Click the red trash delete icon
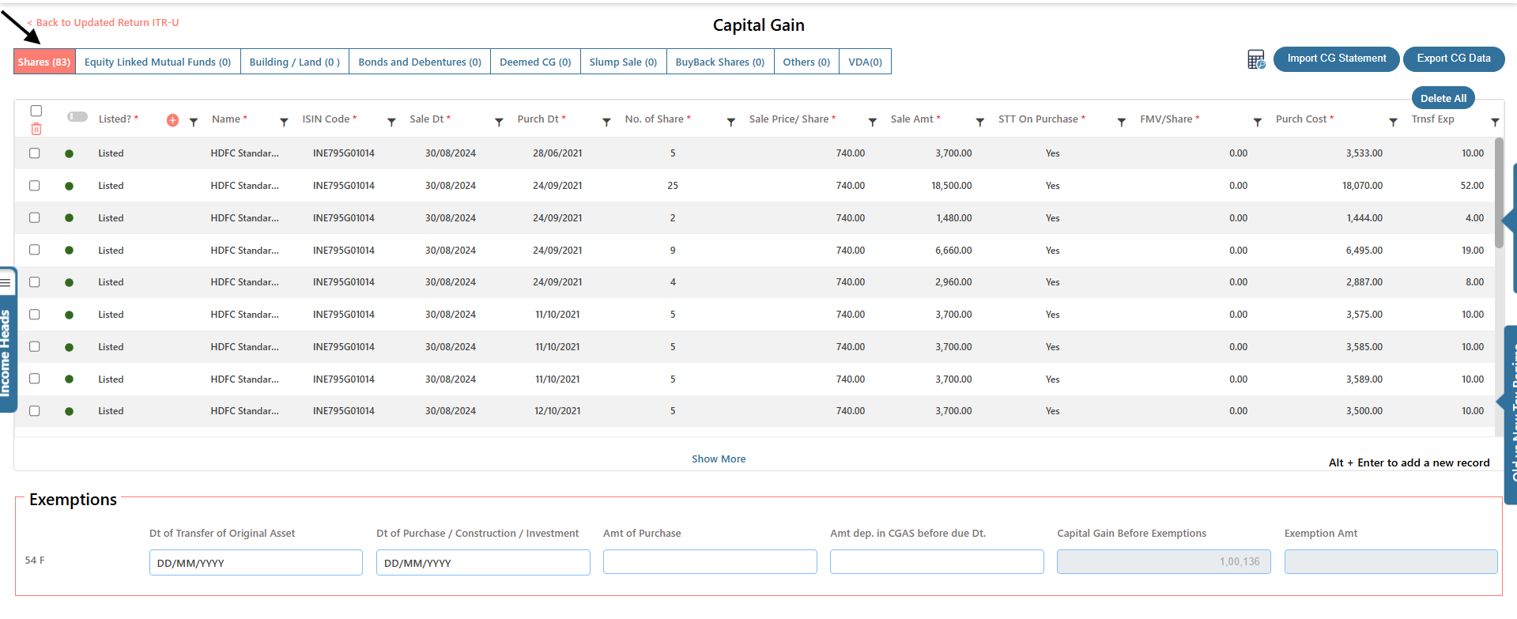This screenshot has width=1517, height=619. tap(36, 130)
